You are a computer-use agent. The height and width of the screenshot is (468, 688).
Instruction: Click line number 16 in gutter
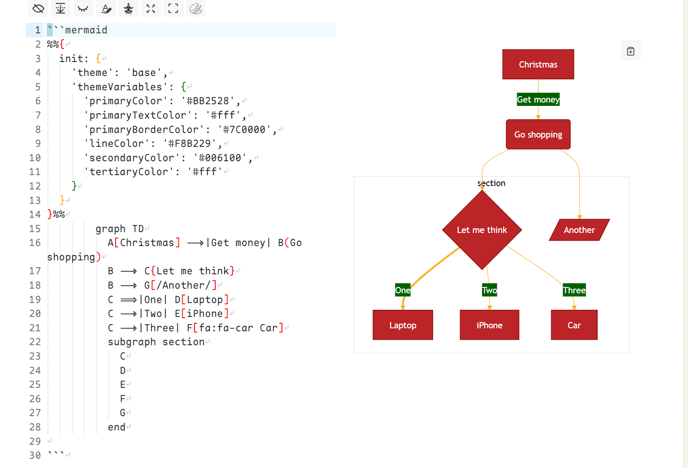point(35,243)
